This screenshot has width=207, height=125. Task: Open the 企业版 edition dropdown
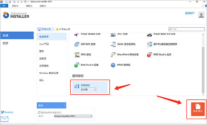click(95, 90)
